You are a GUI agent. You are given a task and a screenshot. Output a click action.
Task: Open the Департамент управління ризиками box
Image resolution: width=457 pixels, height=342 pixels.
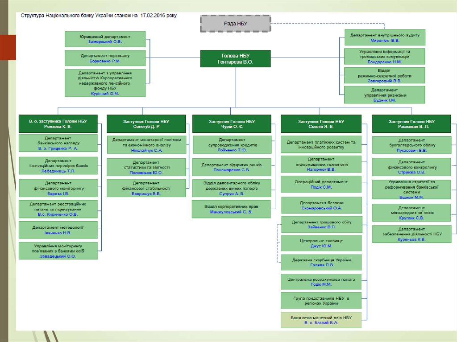pyautogui.click(x=385, y=95)
